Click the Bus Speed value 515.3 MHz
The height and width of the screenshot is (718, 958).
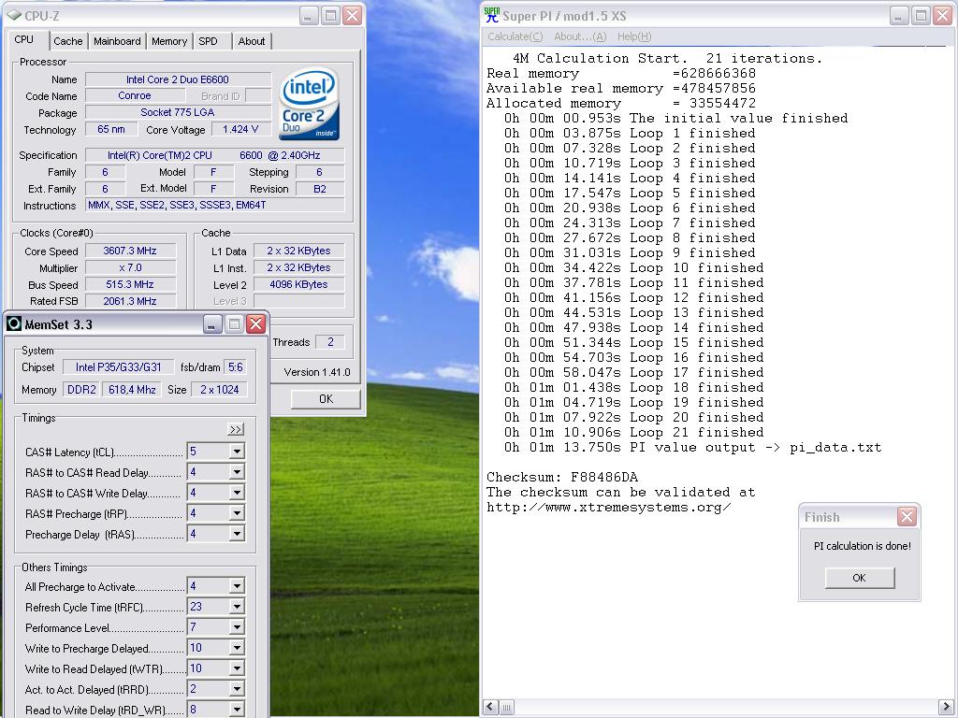click(x=130, y=284)
